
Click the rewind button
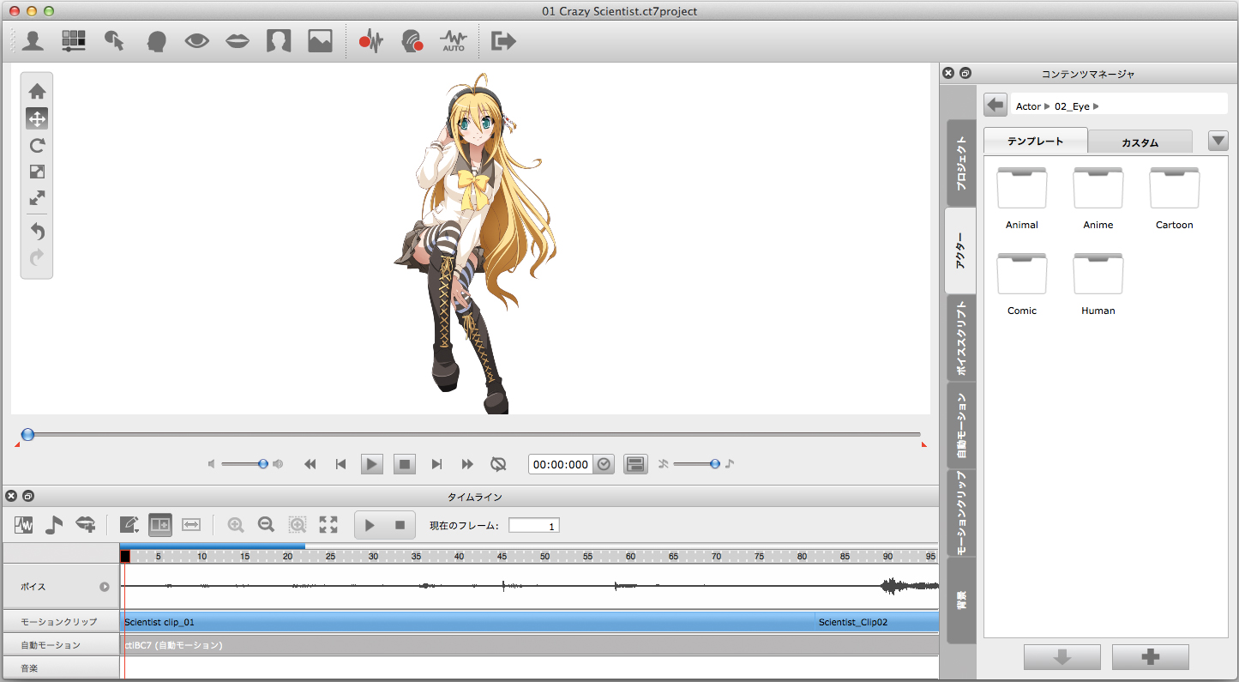310,464
